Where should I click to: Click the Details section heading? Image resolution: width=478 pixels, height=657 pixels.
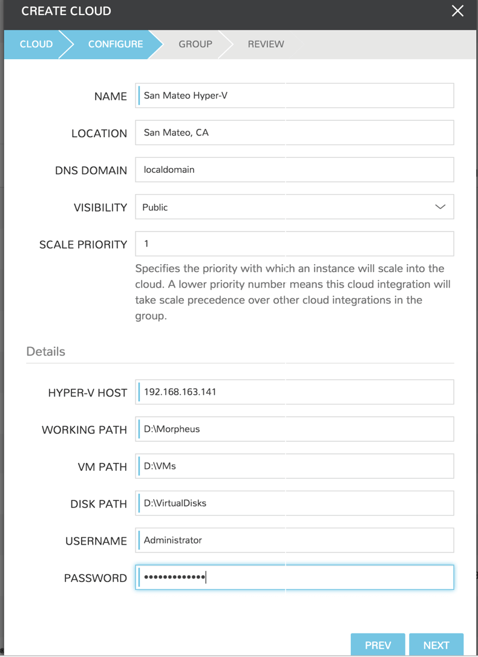[x=45, y=351]
